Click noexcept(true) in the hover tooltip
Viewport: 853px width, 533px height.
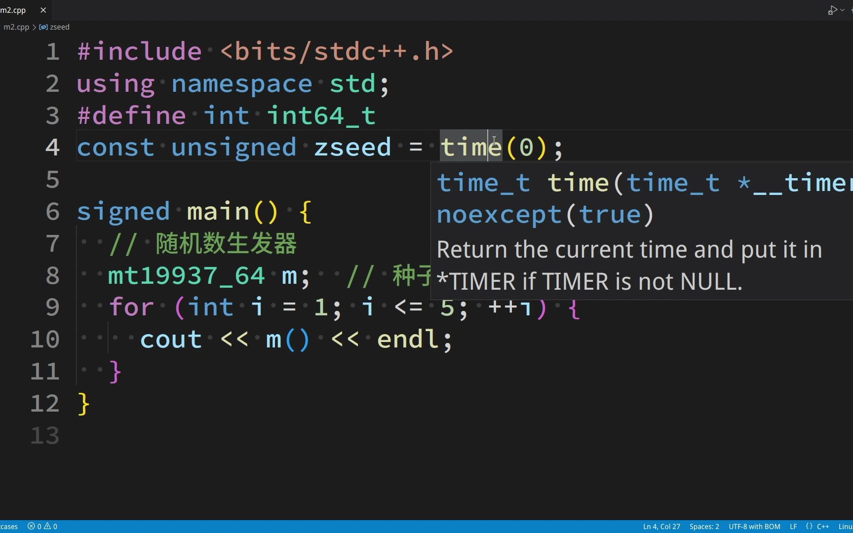point(545,214)
